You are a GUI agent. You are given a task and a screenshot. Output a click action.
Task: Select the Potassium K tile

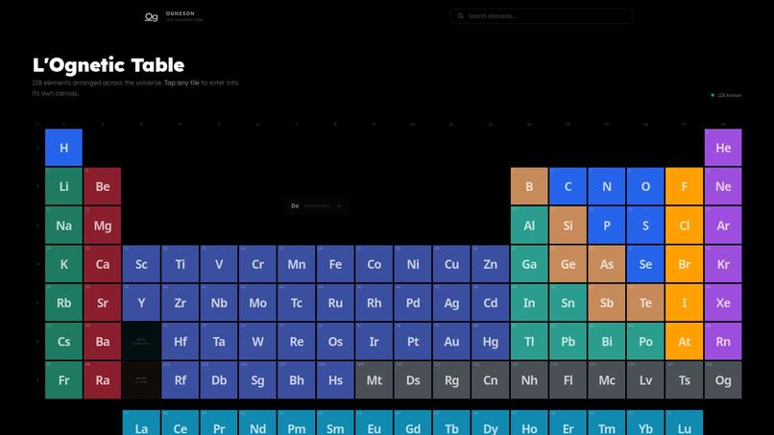tap(63, 264)
